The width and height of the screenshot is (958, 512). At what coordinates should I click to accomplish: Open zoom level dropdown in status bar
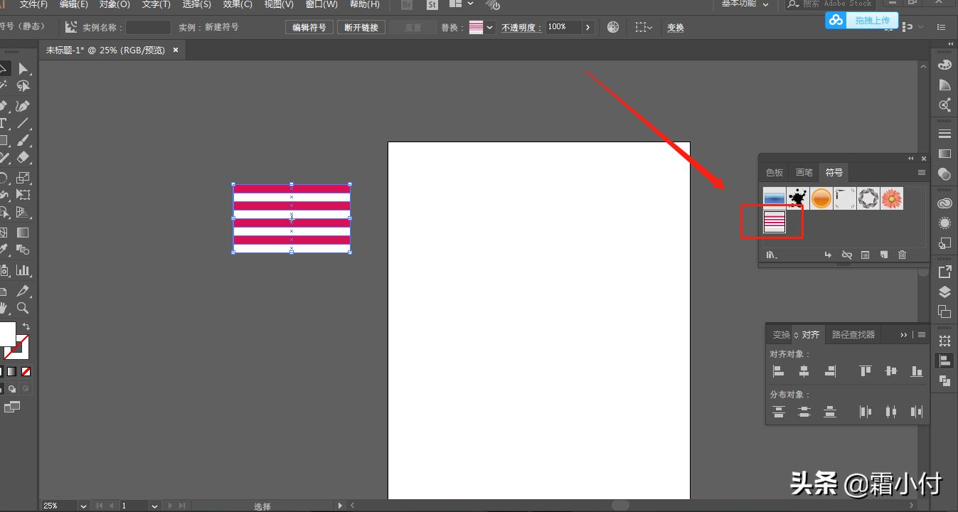83,506
